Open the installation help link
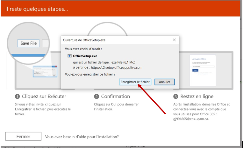This screenshot has width=243, height=148. 82,137
